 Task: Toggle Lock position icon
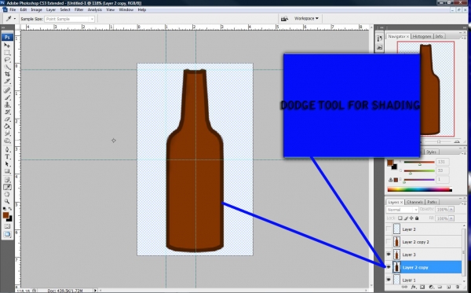[x=411, y=218]
